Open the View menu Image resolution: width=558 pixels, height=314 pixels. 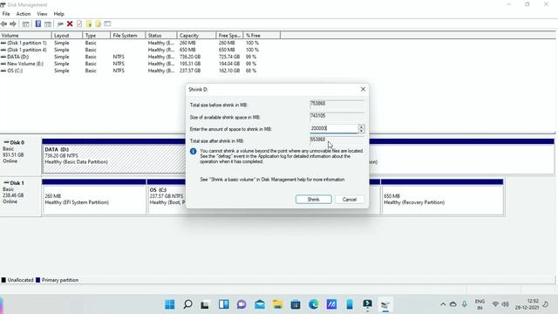click(x=42, y=14)
